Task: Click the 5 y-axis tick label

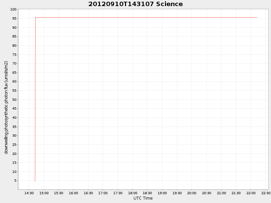Action: pyautogui.click(x=15, y=181)
